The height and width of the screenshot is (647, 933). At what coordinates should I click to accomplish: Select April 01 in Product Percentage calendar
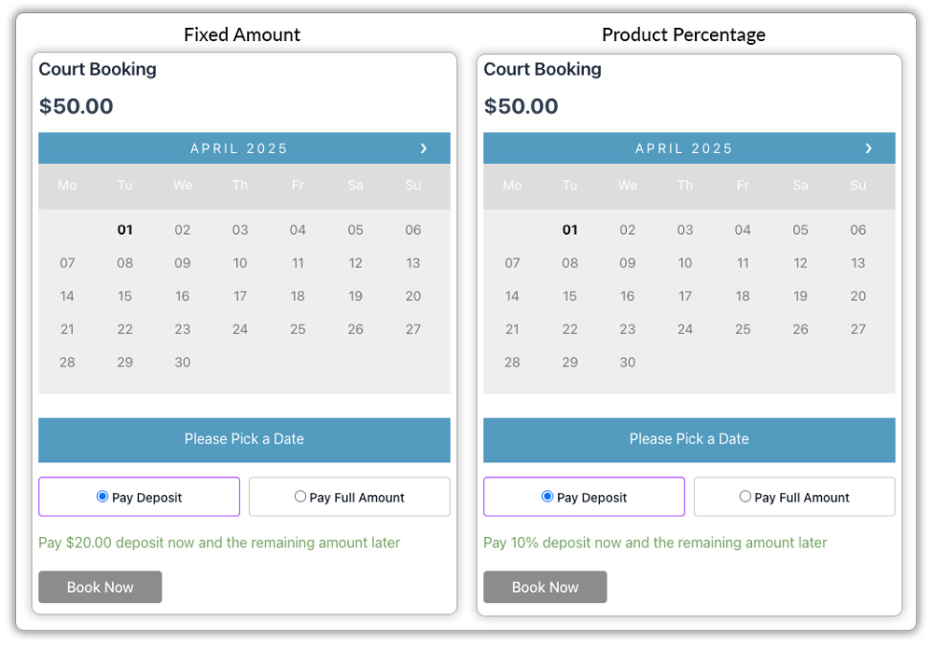tap(570, 230)
